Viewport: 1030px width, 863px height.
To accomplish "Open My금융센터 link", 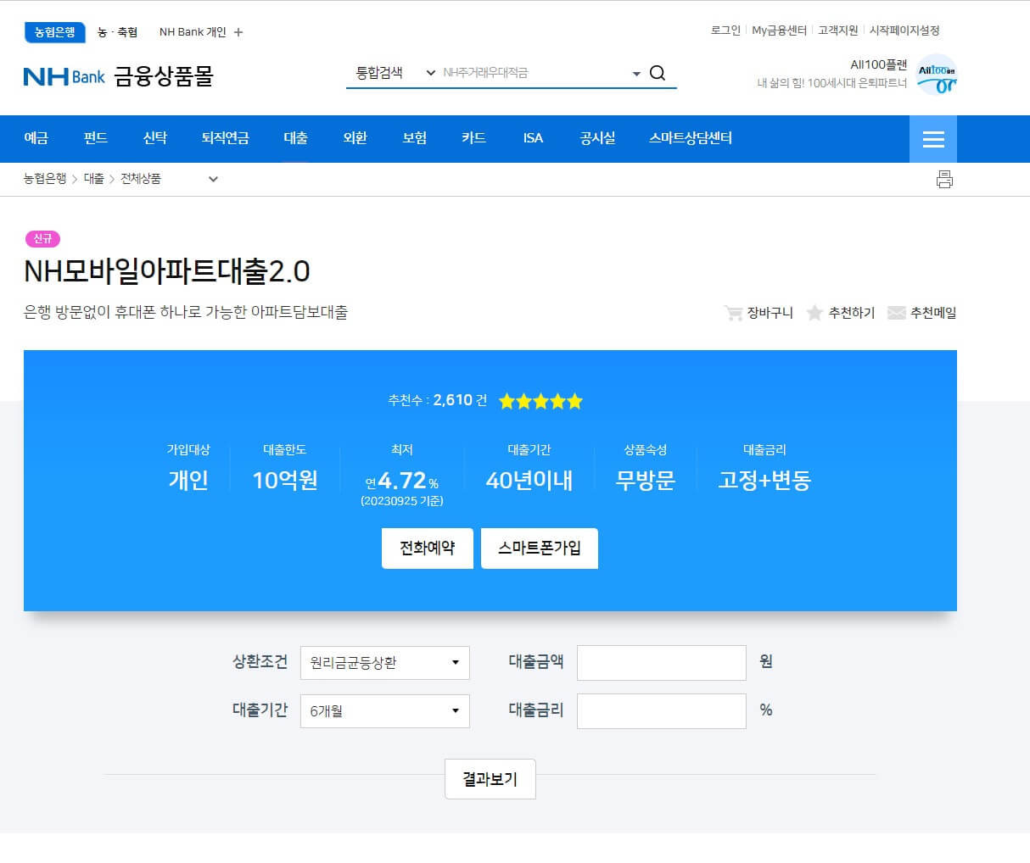I will point(780,31).
